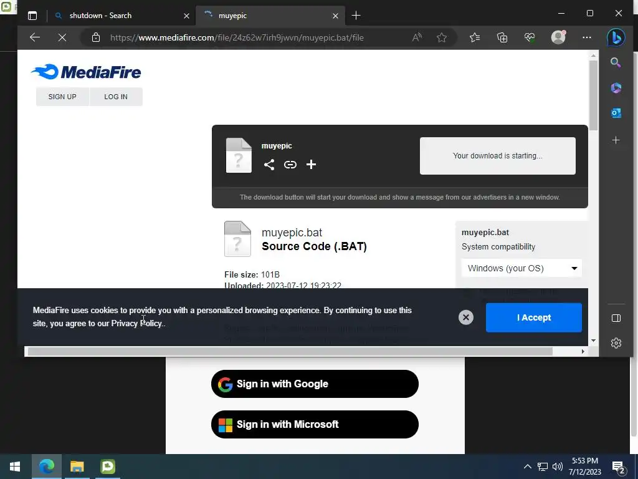Click the MediaFire logo
Viewport: 638px width, 479px height.
tap(86, 72)
